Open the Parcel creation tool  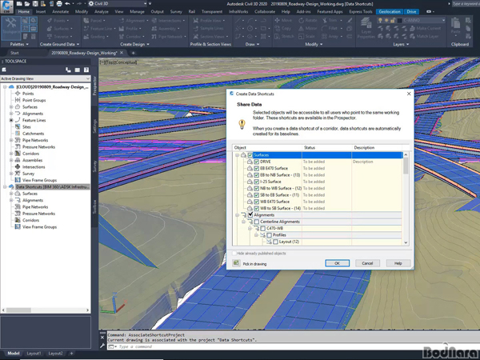94,20
